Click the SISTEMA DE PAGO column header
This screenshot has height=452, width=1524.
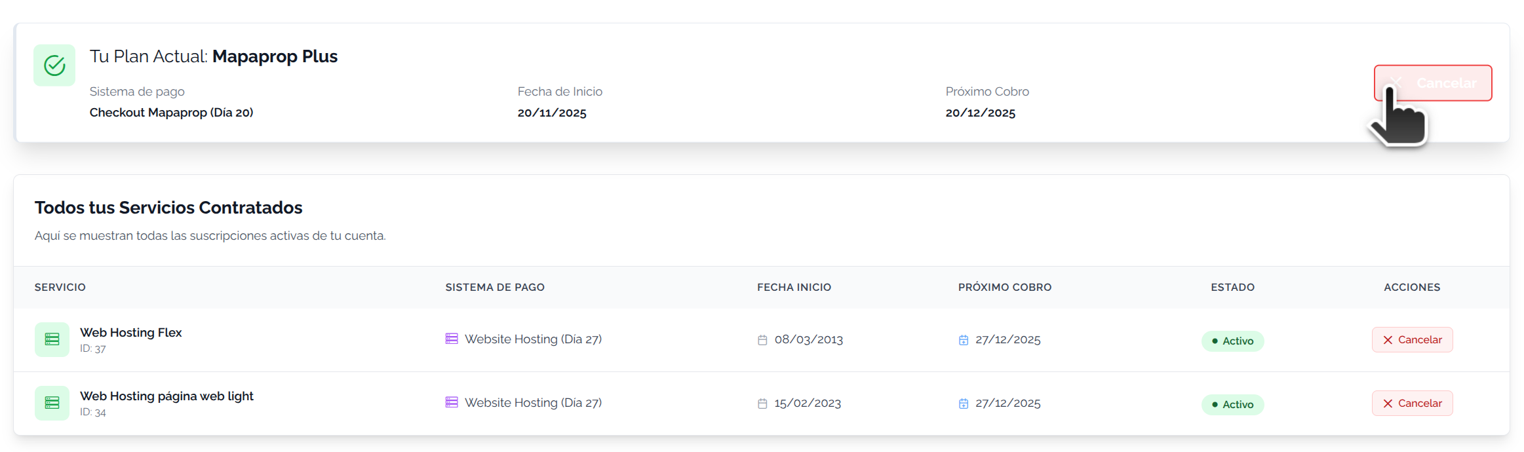pos(495,287)
